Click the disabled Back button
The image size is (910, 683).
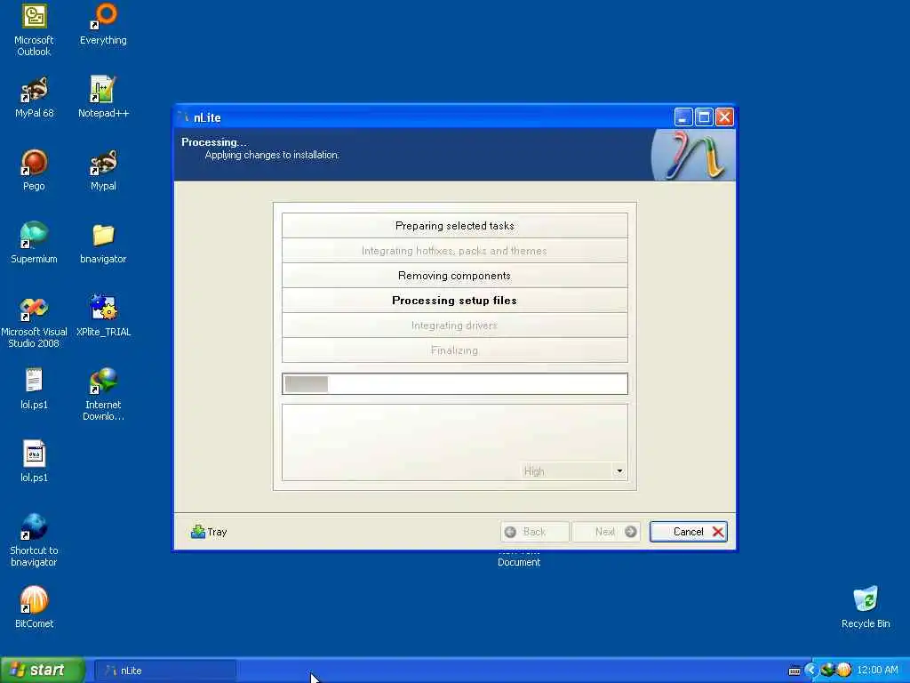[x=534, y=532]
